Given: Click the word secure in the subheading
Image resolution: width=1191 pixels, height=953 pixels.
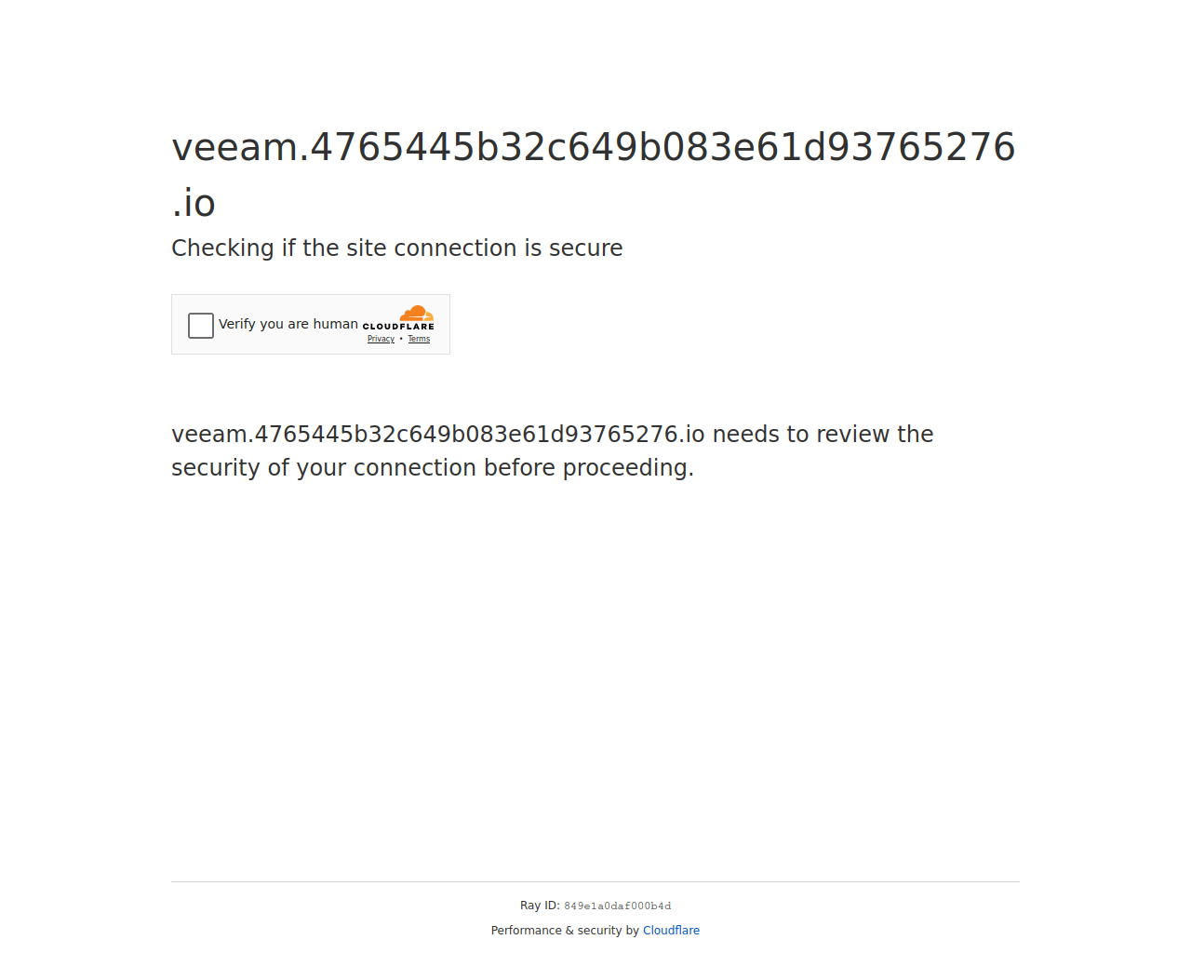Looking at the screenshot, I should [x=586, y=248].
